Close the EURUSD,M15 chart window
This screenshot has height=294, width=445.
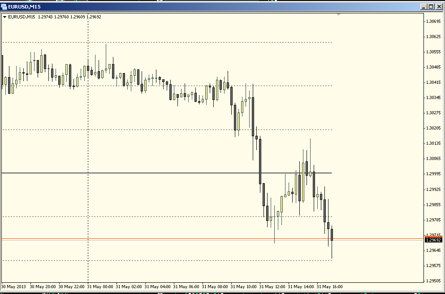pyautogui.click(x=439, y=7)
